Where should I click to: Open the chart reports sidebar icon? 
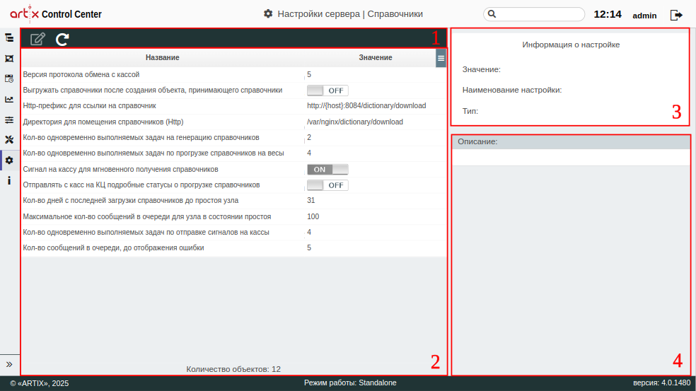point(9,99)
